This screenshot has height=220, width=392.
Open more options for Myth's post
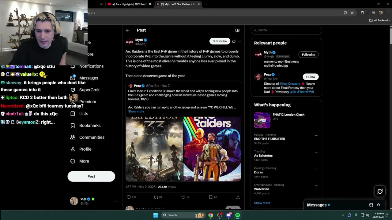239,41
